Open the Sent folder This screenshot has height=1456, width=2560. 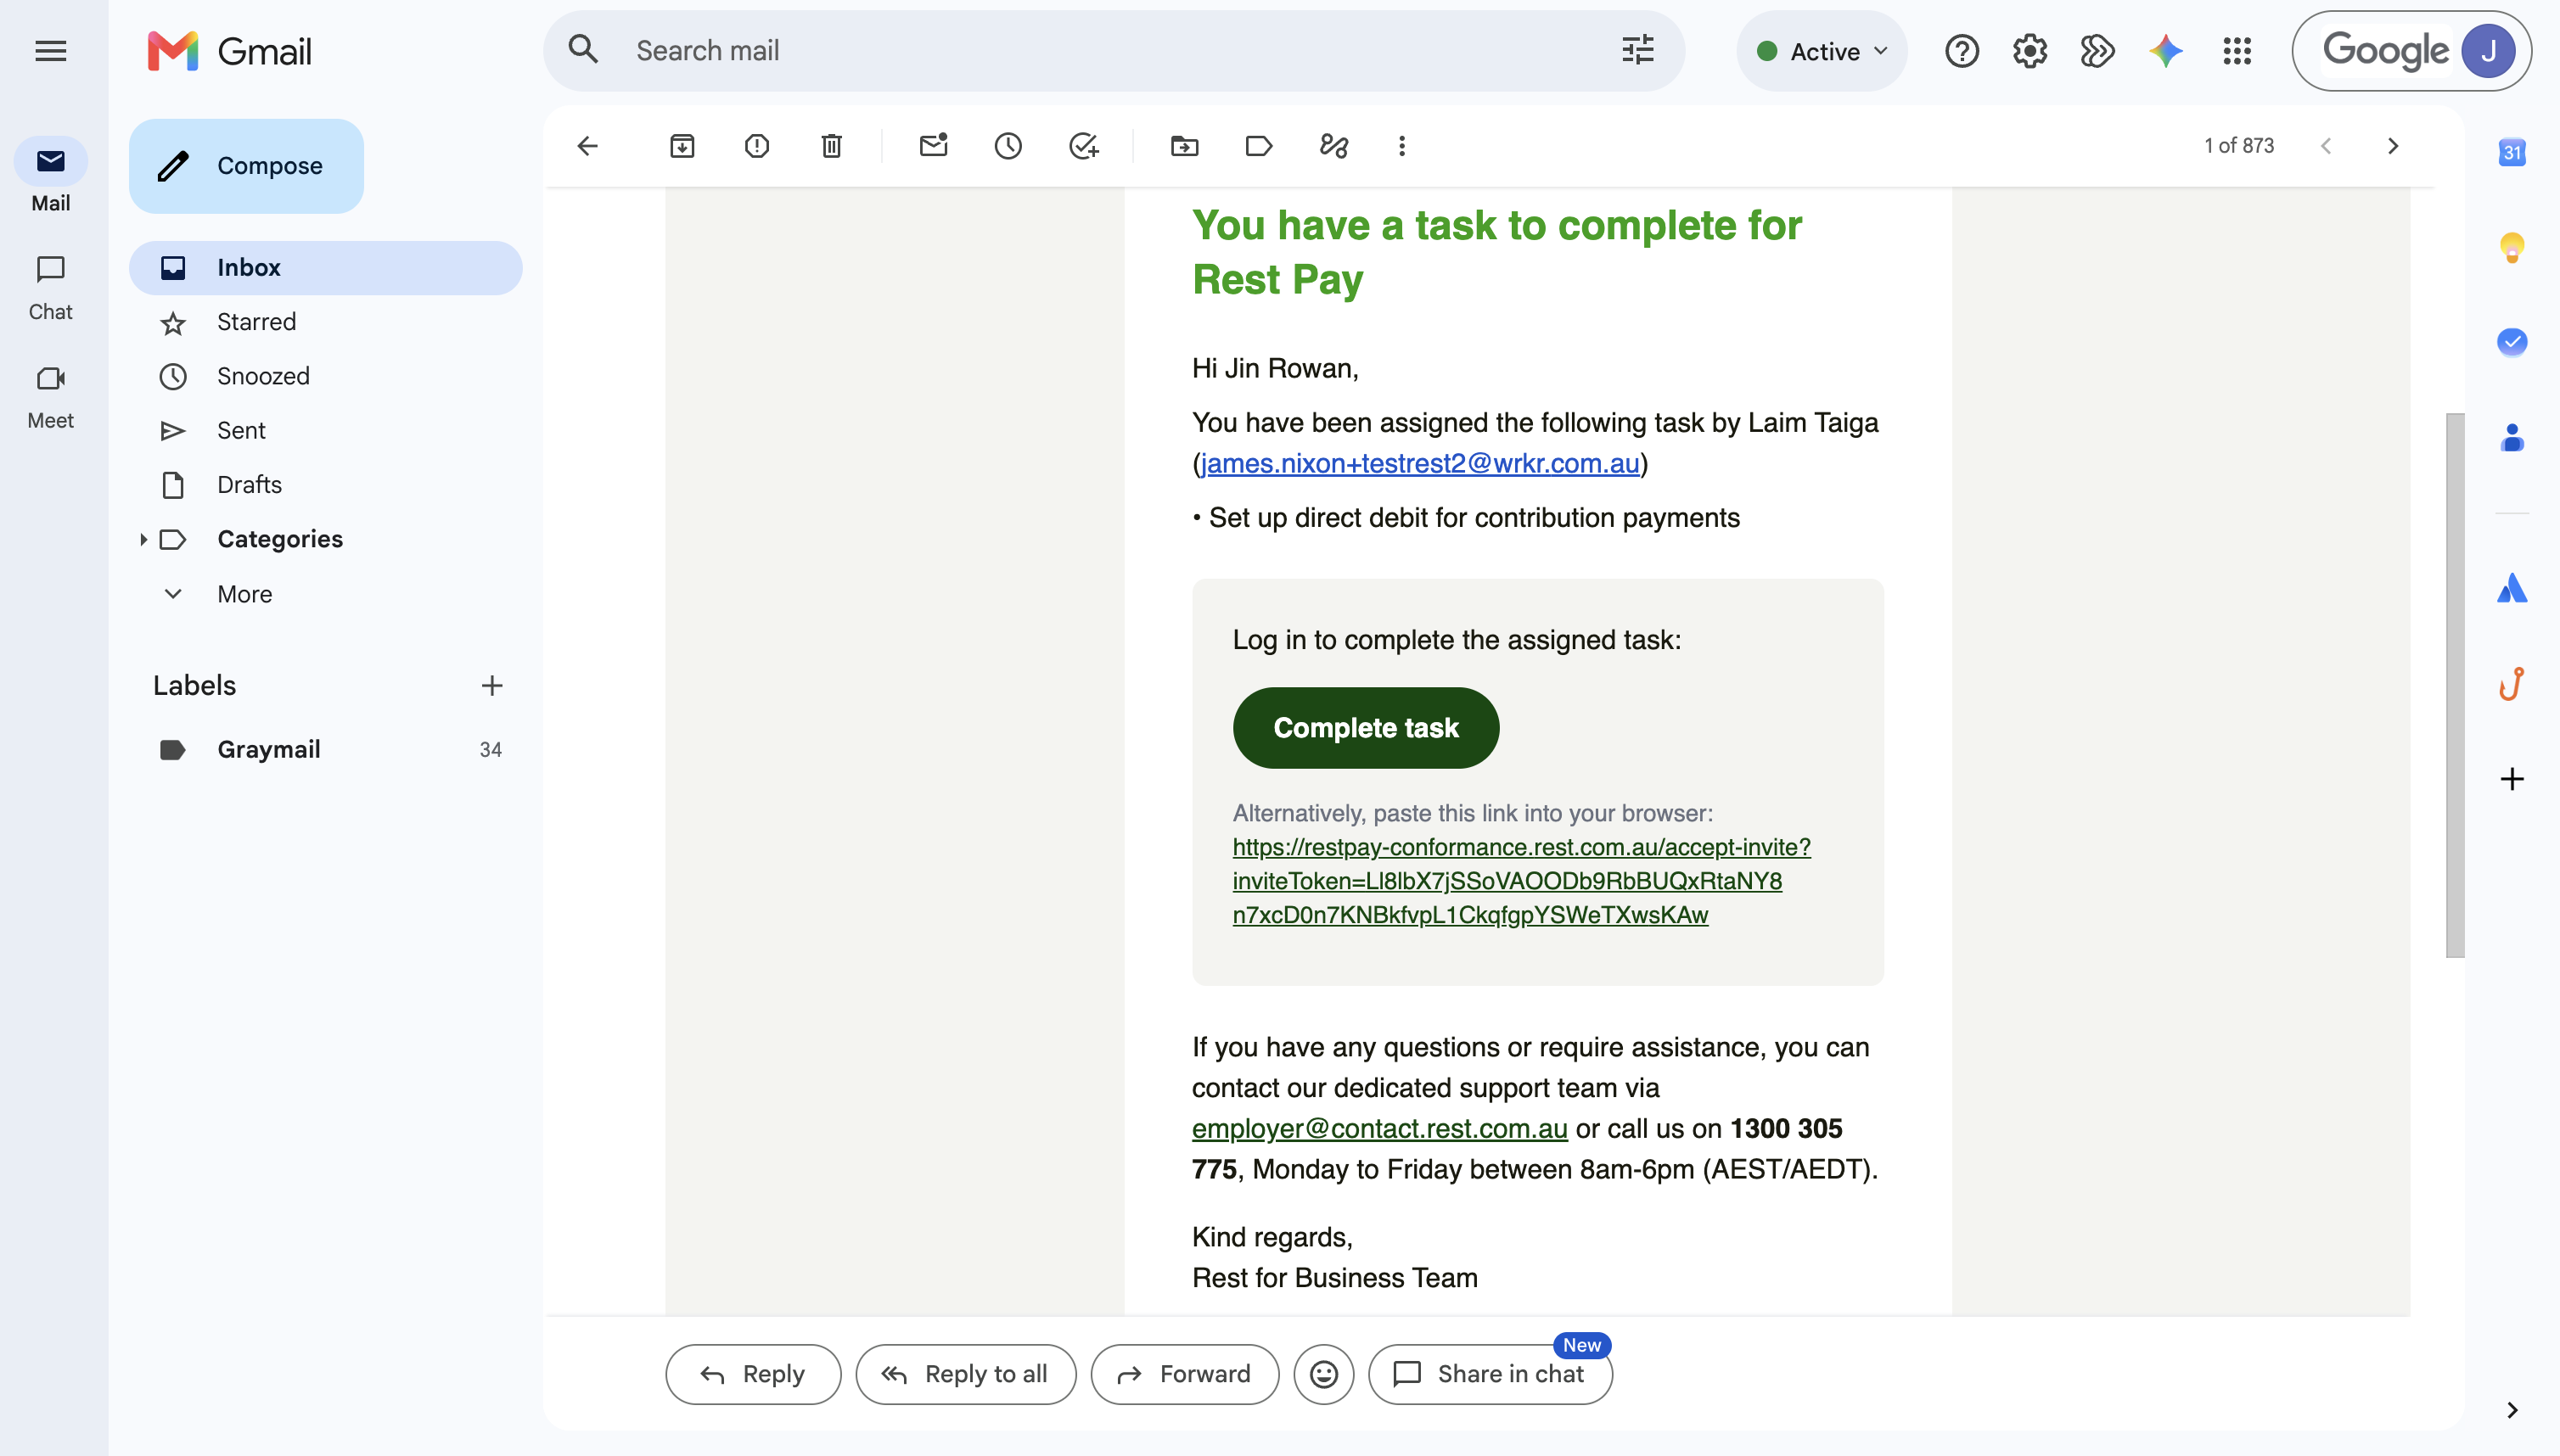pyautogui.click(x=326, y=430)
